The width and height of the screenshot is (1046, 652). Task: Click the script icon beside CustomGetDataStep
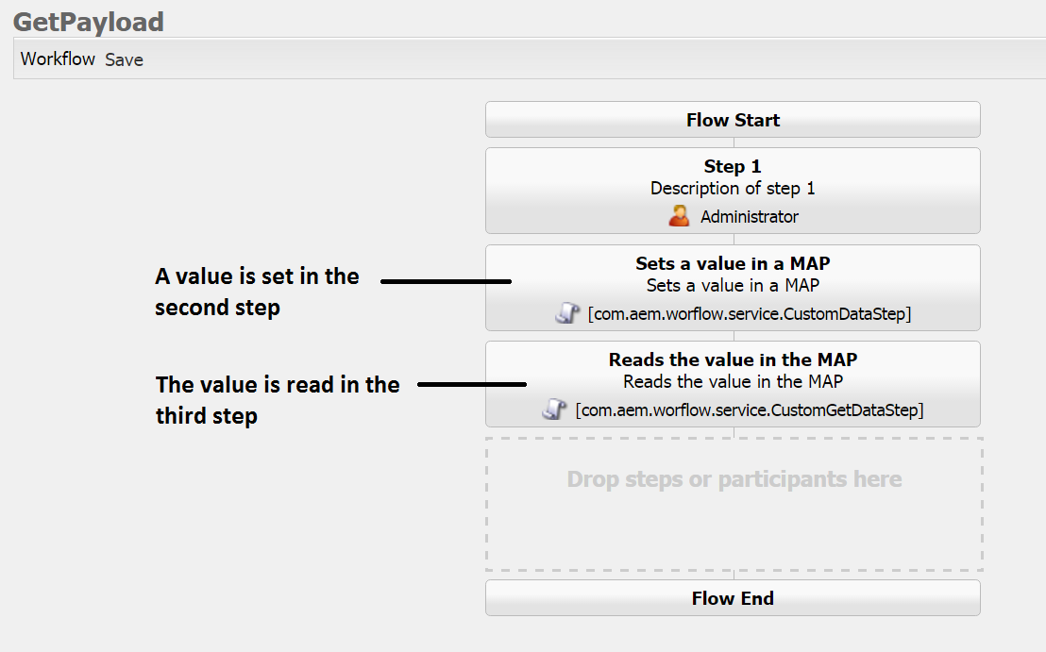click(554, 410)
